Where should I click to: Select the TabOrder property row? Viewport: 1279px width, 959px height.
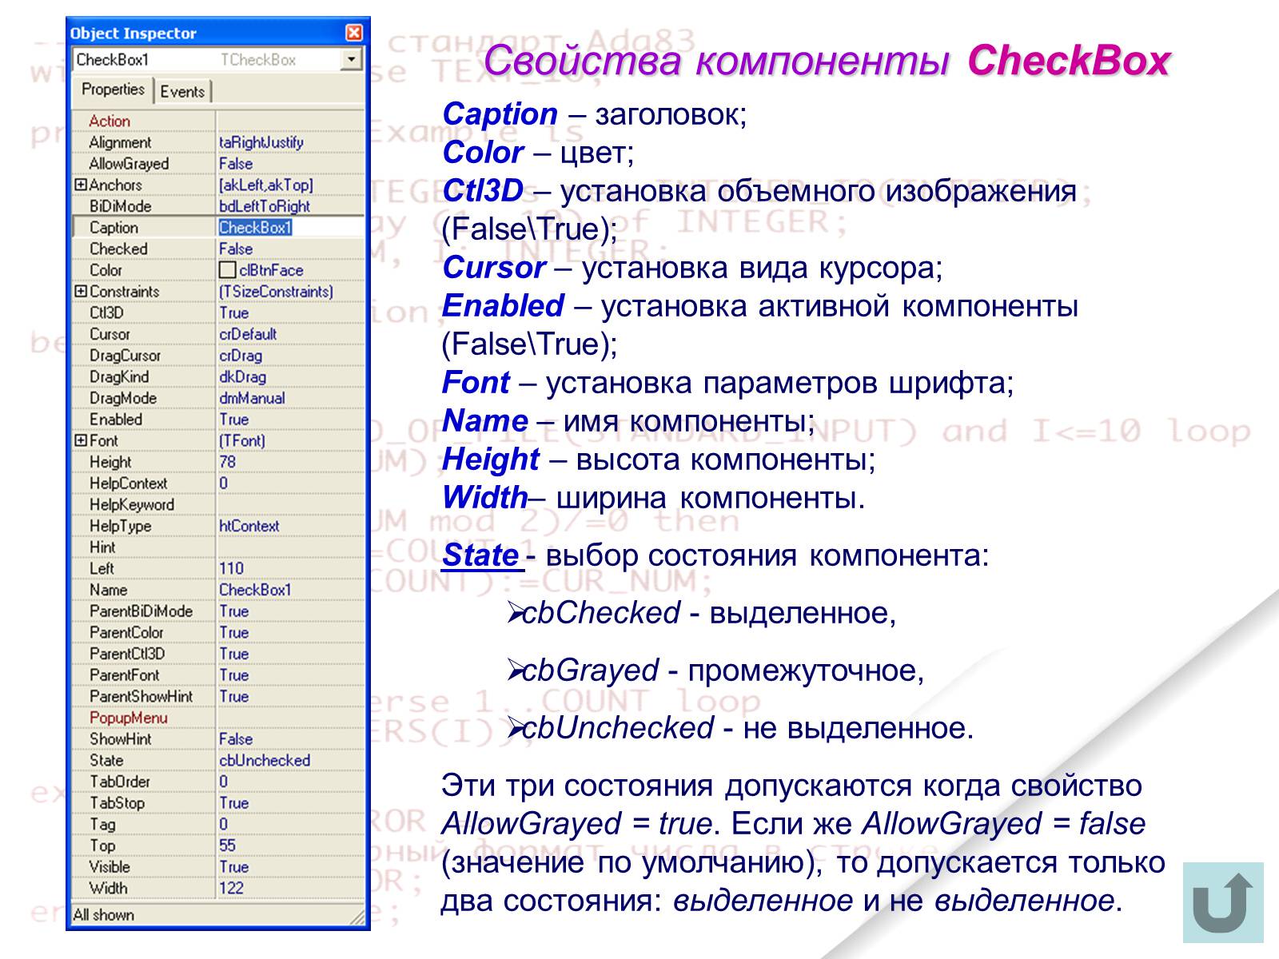(x=217, y=782)
